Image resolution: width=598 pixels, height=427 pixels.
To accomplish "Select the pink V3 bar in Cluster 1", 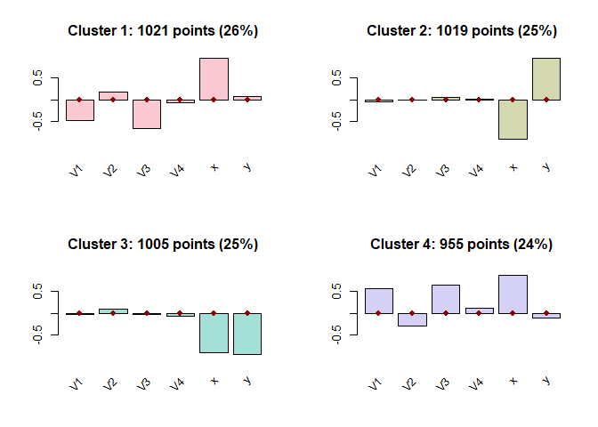I will [x=147, y=114].
